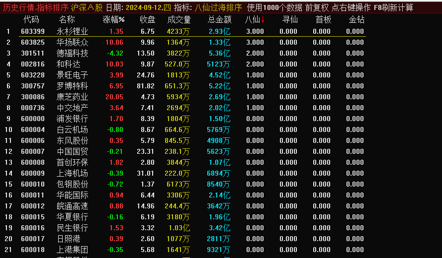Select stock 罗博特科
This screenshot has height=258, width=442.
(x=72, y=86)
